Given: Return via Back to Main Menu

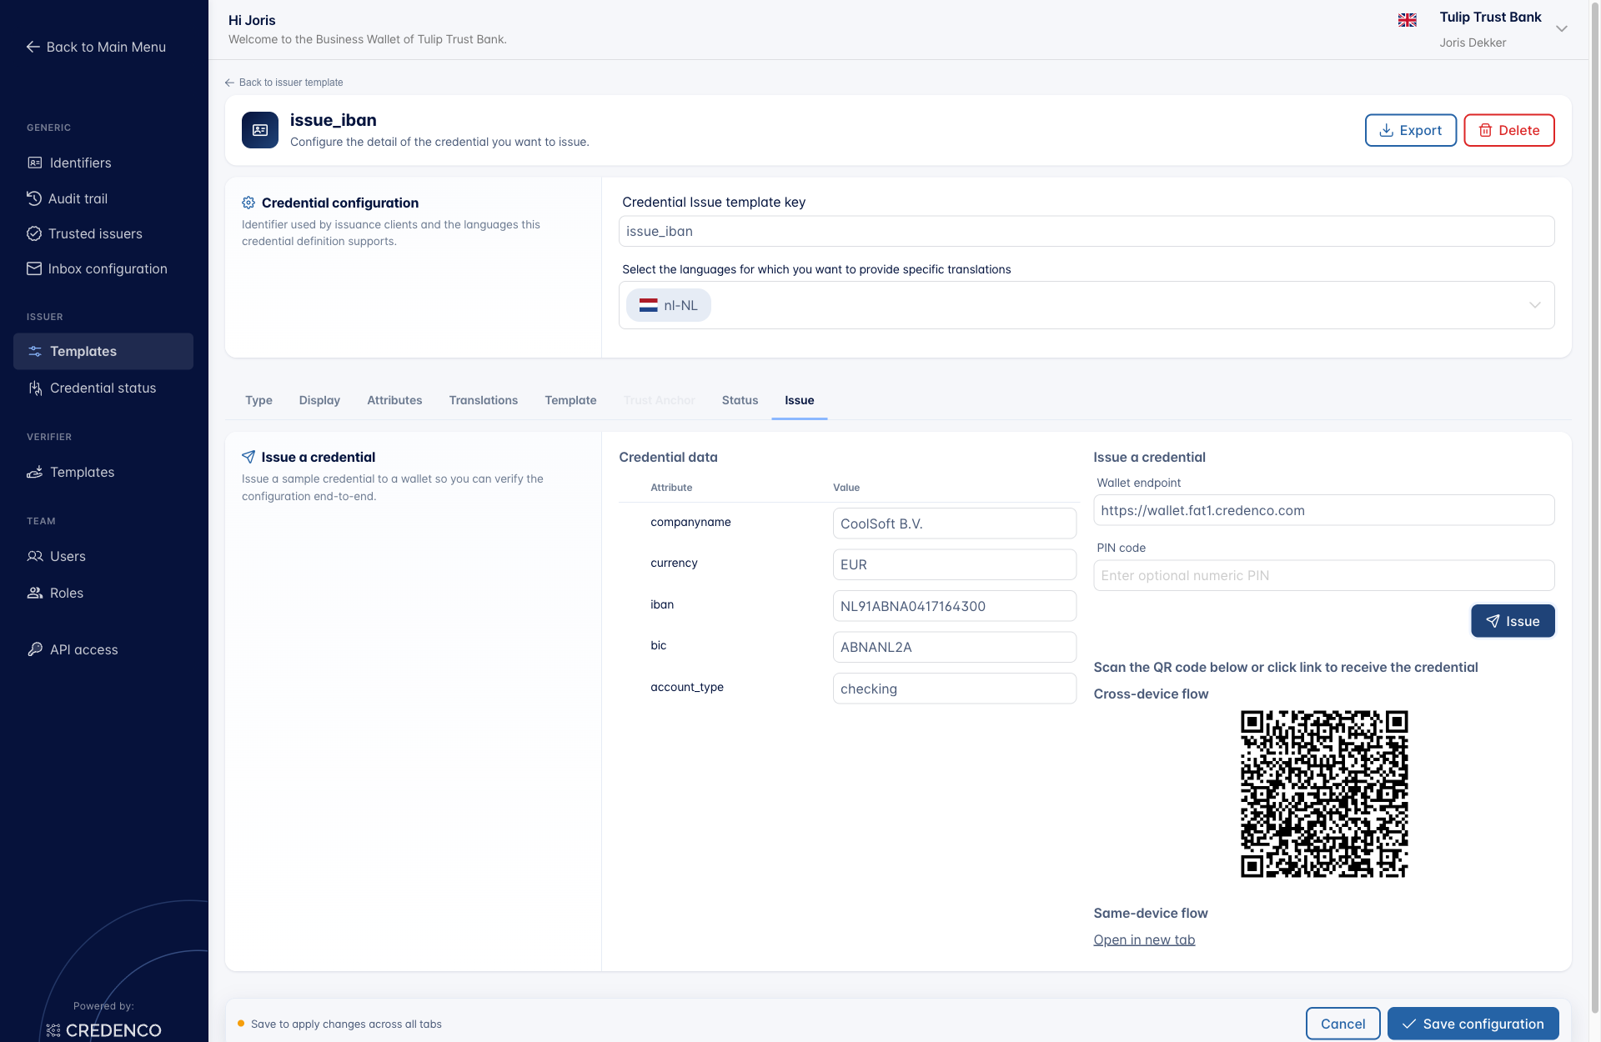Looking at the screenshot, I should click(x=97, y=47).
